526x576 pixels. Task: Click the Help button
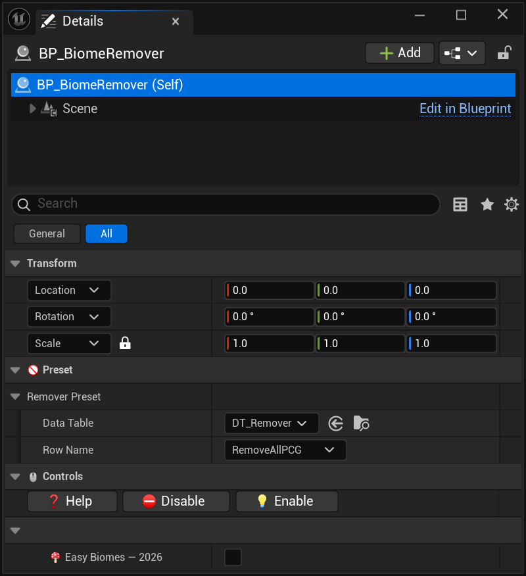click(x=72, y=502)
